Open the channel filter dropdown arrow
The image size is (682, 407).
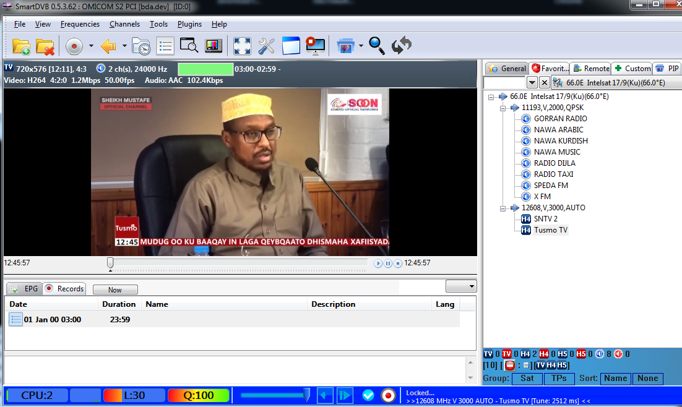pos(532,82)
